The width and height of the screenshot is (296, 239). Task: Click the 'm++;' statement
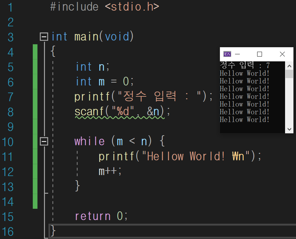coord(110,171)
